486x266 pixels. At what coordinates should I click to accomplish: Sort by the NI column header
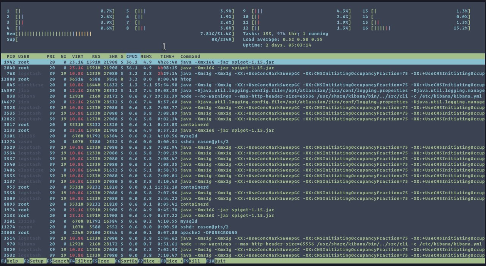point(63,56)
